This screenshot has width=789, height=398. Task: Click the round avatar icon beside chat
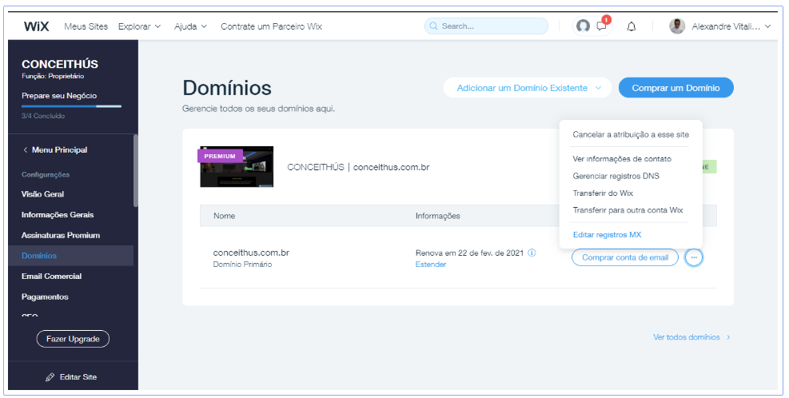[x=584, y=26]
